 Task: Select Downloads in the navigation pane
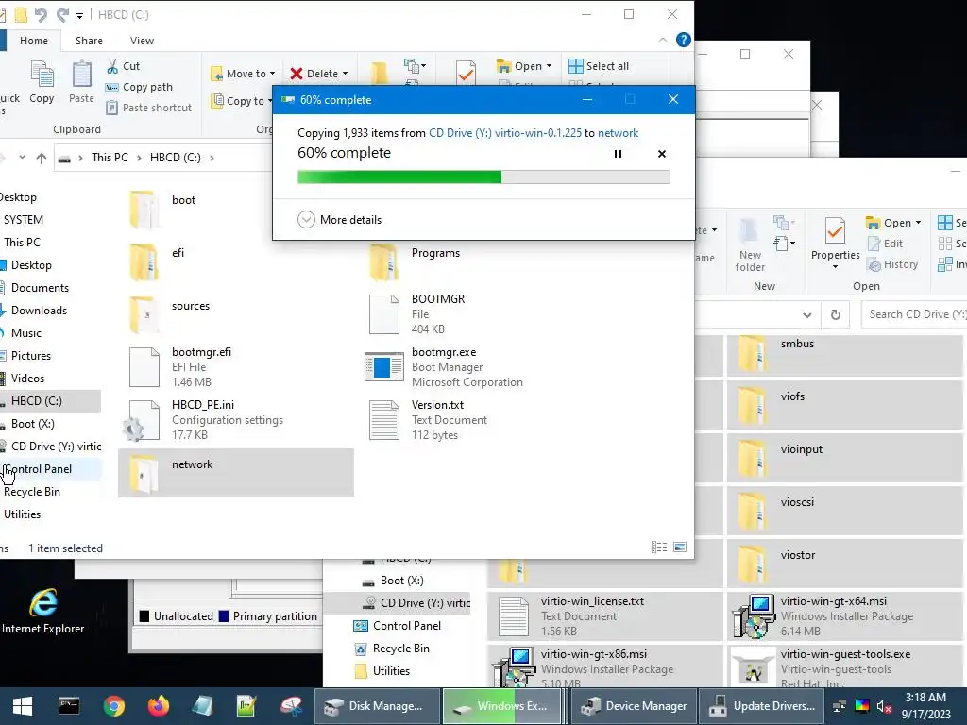click(x=38, y=311)
